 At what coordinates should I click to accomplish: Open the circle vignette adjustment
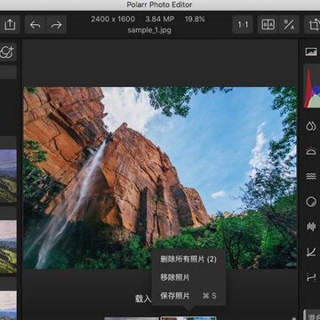(311, 202)
